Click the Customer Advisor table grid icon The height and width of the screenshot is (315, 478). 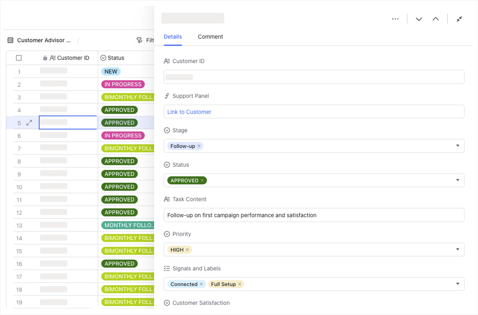[10, 40]
